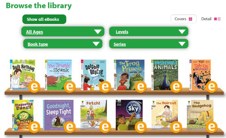The image size is (226, 138).
Task: Open the Levels dropdown
Action: (149, 32)
